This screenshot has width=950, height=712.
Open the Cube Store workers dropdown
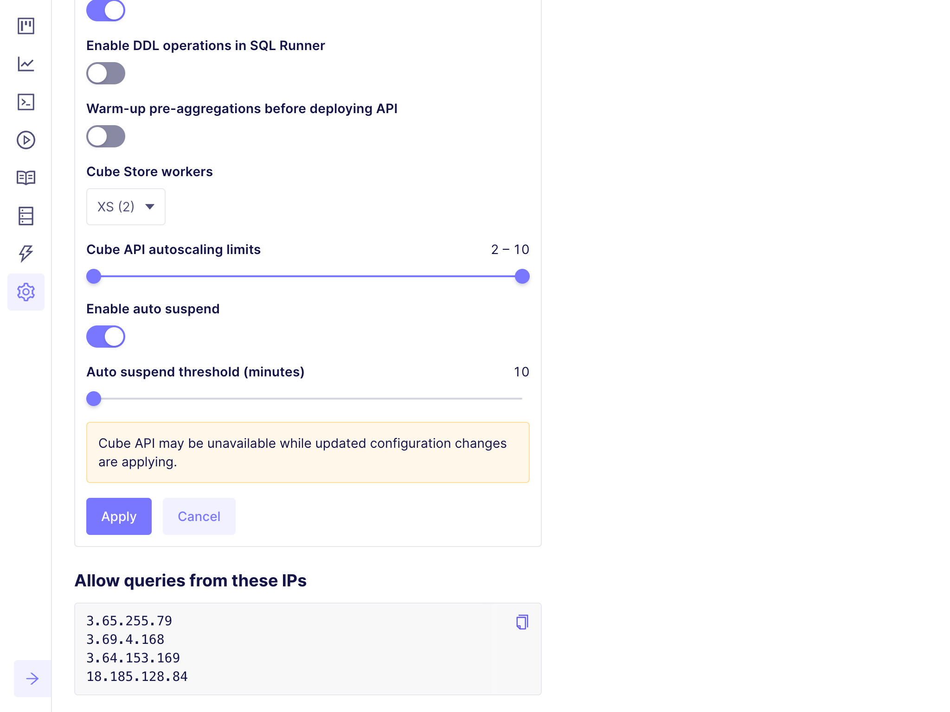[126, 207]
